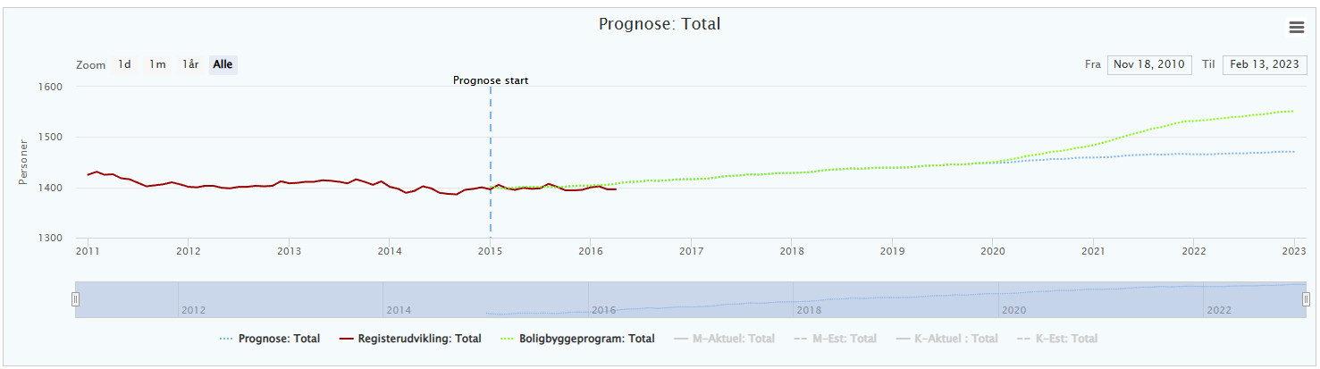Edit the Til date field
This screenshot has height=369, width=1320.
[x=1265, y=64]
